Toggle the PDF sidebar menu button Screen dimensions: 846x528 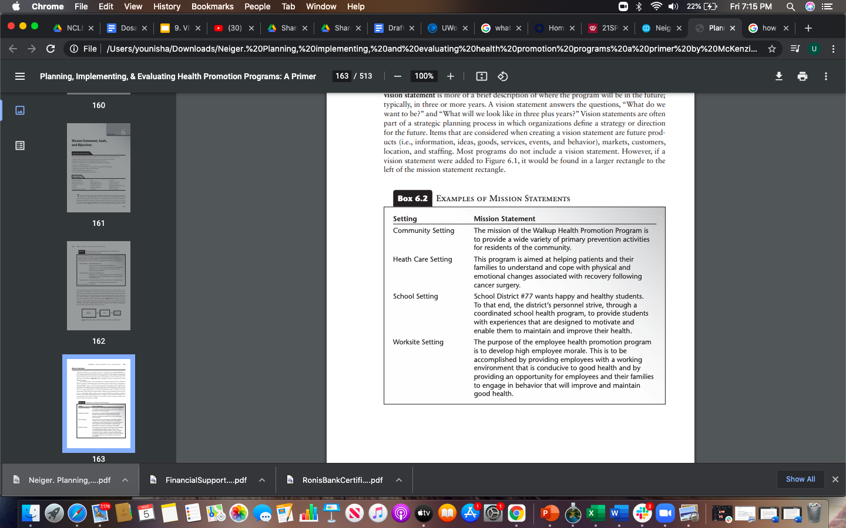point(20,76)
